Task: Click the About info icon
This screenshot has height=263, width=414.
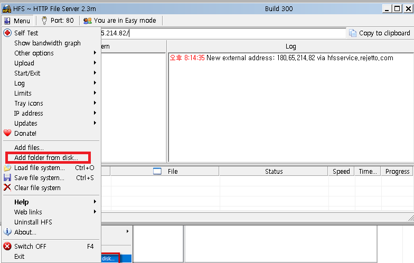Action: 7,232
